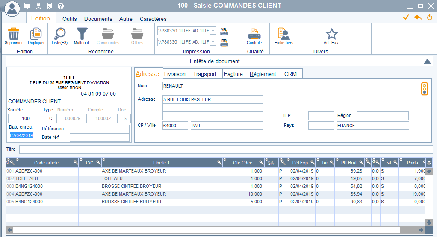Viewport: 437px width, 237px height.
Task: Click the help question mark icon
Action: coord(60,6)
